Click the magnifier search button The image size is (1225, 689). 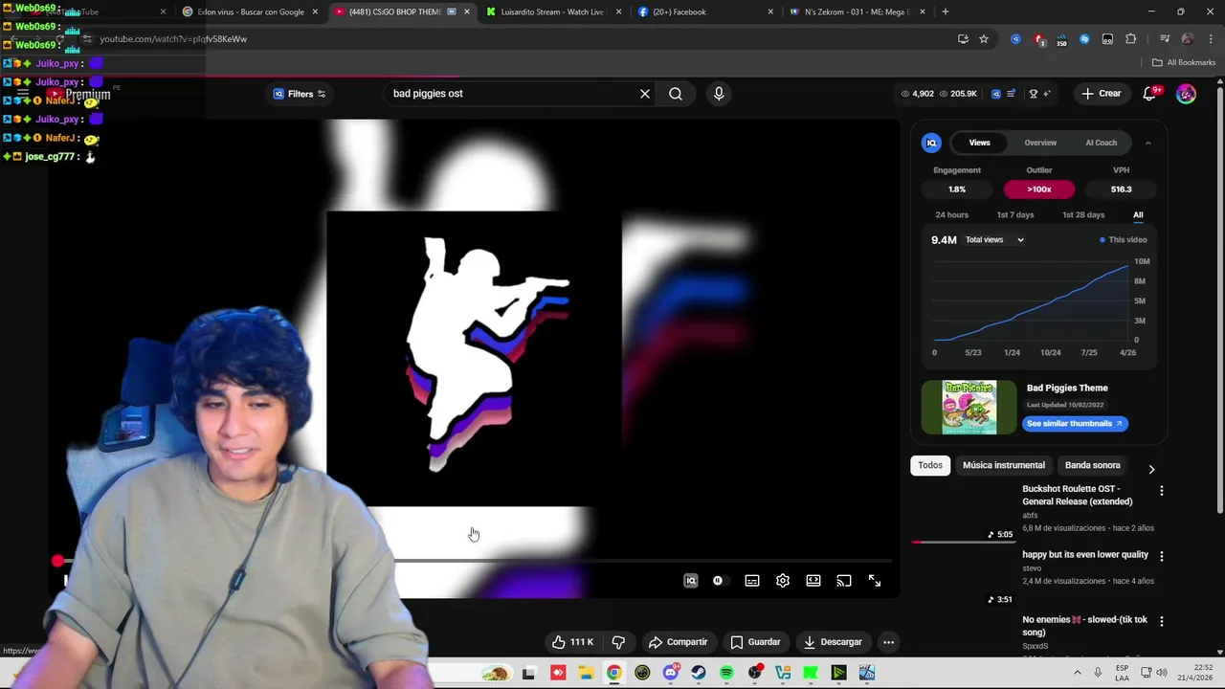point(676,94)
